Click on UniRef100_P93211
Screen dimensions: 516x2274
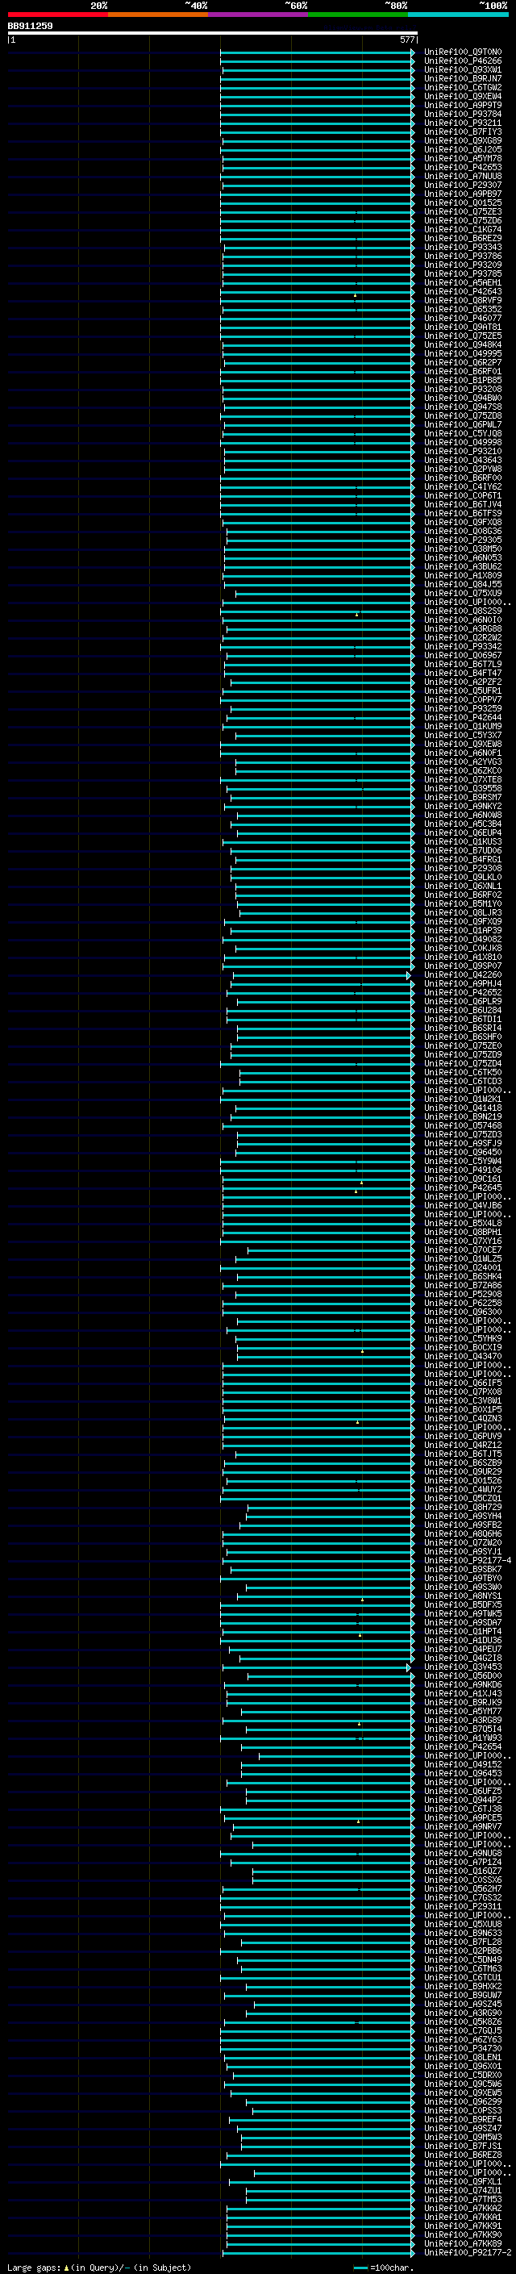(x=463, y=123)
